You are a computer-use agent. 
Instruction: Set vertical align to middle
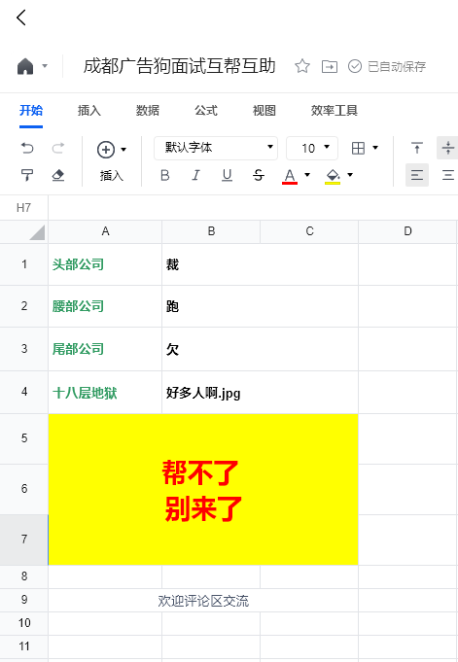[x=447, y=148]
